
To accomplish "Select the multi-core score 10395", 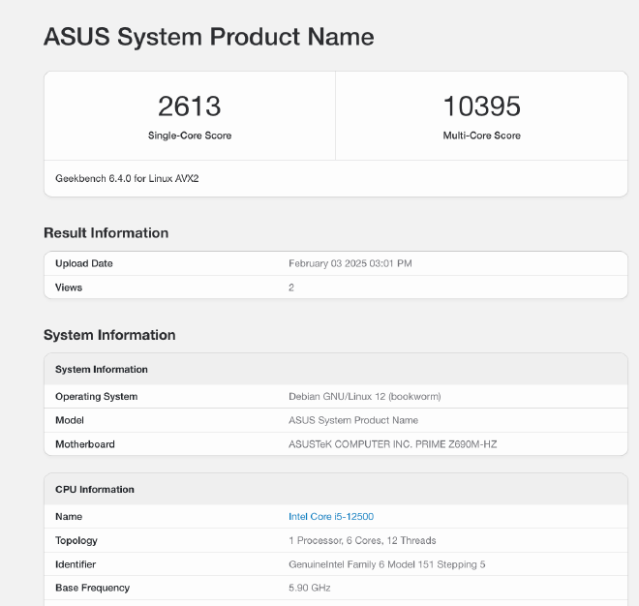I will (x=482, y=106).
